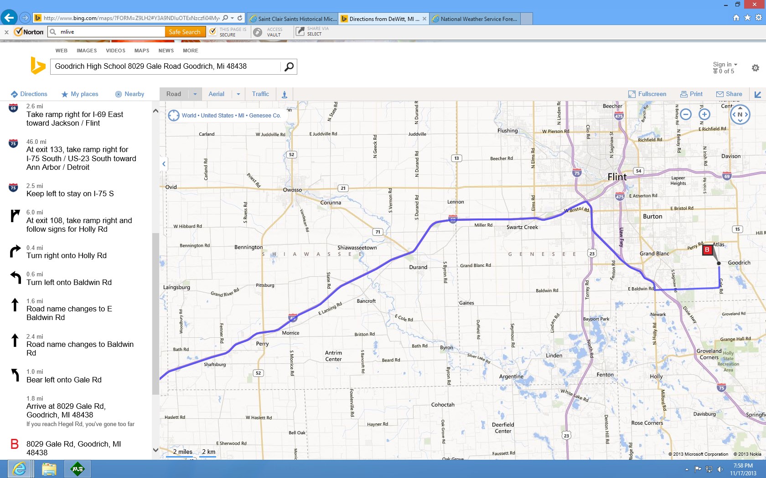The height and width of the screenshot is (478, 766).
Task: Zoom in on the map
Action: point(704,114)
